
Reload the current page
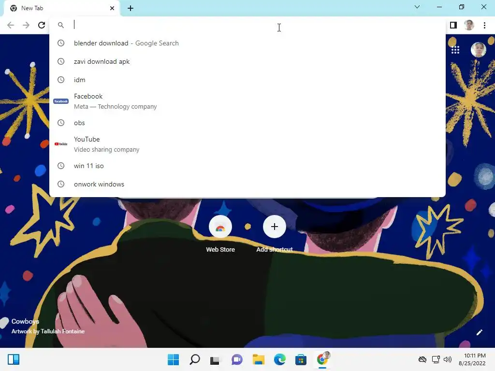(42, 25)
